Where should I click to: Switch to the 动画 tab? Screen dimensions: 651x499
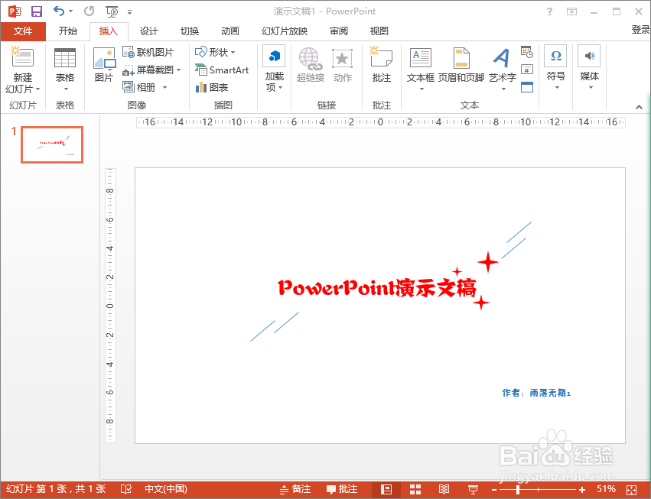230,31
